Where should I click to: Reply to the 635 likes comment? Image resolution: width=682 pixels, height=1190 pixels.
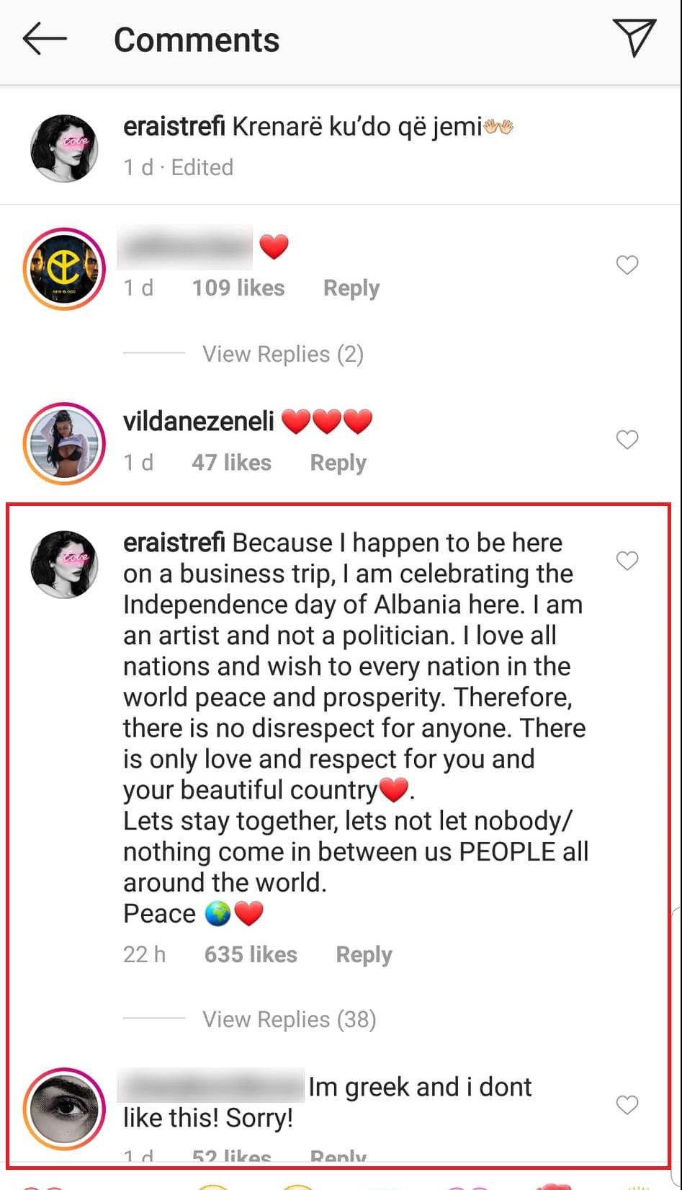click(364, 954)
